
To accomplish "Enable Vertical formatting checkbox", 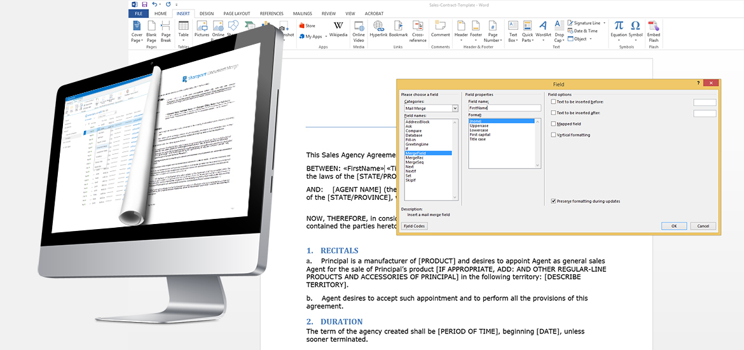I will tap(553, 135).
